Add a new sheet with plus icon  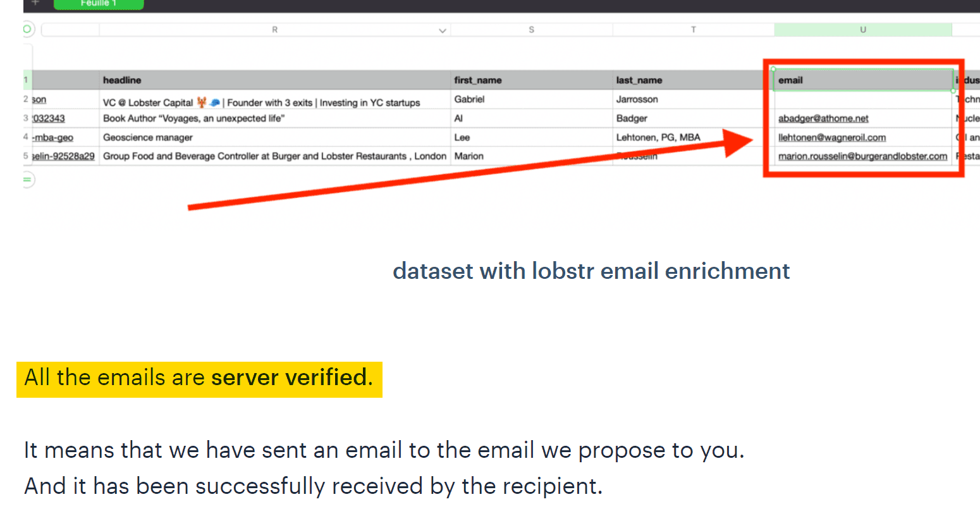[x=35, y=3]
